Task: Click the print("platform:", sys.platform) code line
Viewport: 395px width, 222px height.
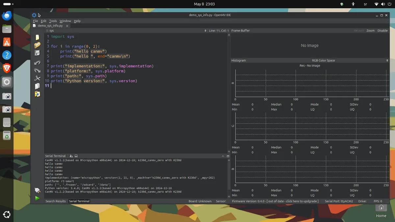Action: (88, 71)
